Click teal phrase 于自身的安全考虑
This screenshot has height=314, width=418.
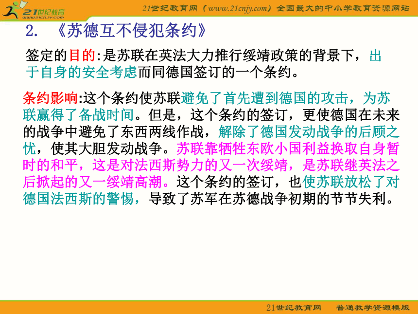click(x=82, y=72)
